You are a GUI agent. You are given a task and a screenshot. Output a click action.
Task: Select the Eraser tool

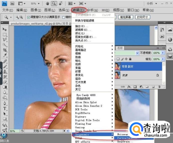[5, 82]
